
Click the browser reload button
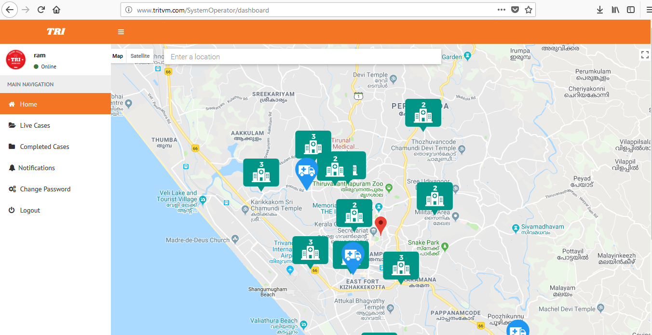(41, 10)
